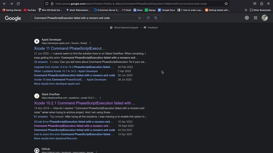The image size is (273, 153).
Task: Open the three-dot menu of Apple Developer result
Action: point(90,43)
